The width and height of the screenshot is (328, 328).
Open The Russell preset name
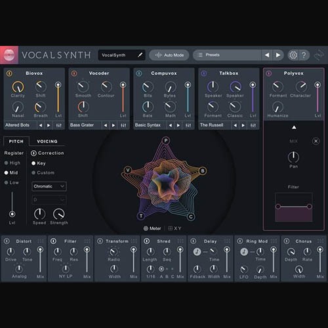click(211, 125)
